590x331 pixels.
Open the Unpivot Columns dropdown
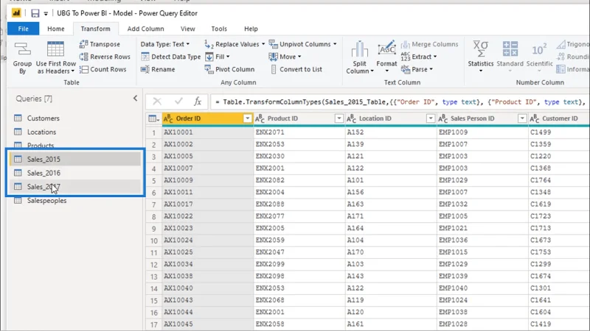(x=303, y=44)
